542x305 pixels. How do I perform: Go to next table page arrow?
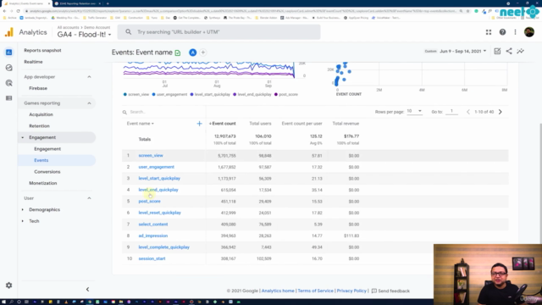(501, 112)
